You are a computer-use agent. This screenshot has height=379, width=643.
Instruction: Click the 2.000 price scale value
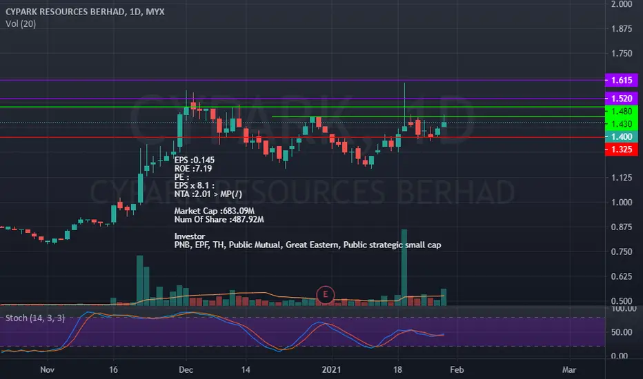point(621,4)
